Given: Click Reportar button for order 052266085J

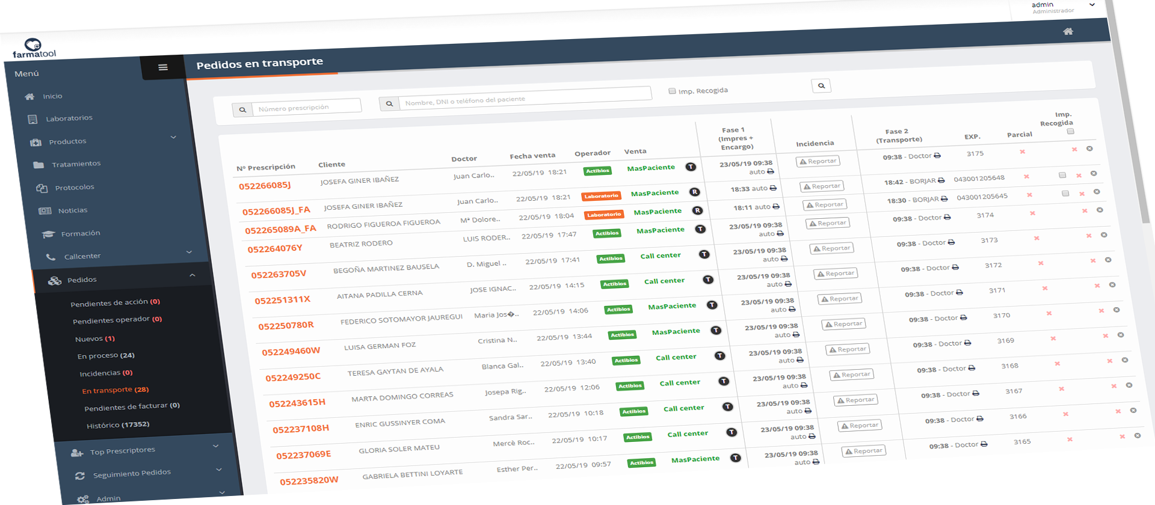Looking at the screenshot, I should point(818,161).
